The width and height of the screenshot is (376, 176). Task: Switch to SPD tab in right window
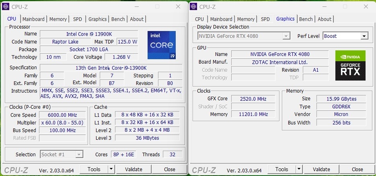pos(265,19)
